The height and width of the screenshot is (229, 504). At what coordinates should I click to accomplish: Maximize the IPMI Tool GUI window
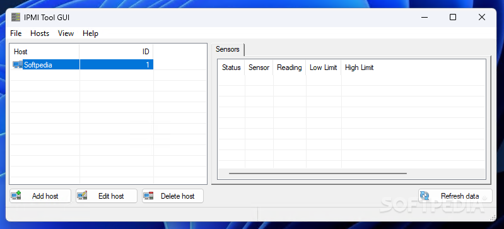point(453,18)
